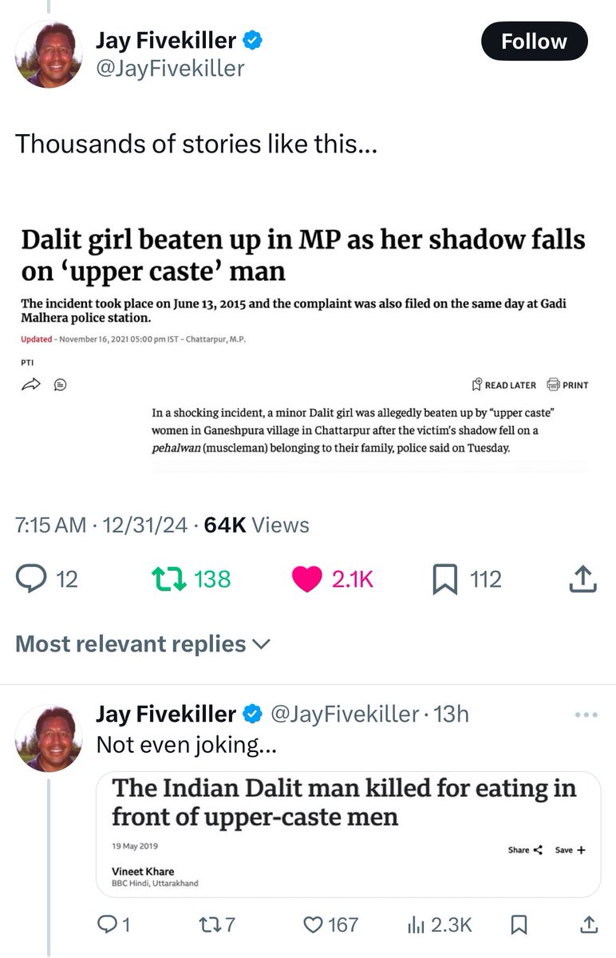The width and height of the screenshot is (616, 958).
Task: Open reply author's avatar in thread
Action: coord(49,738)
